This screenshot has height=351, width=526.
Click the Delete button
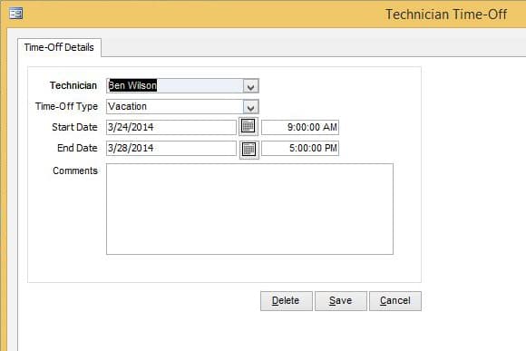(x=287, y=301)
